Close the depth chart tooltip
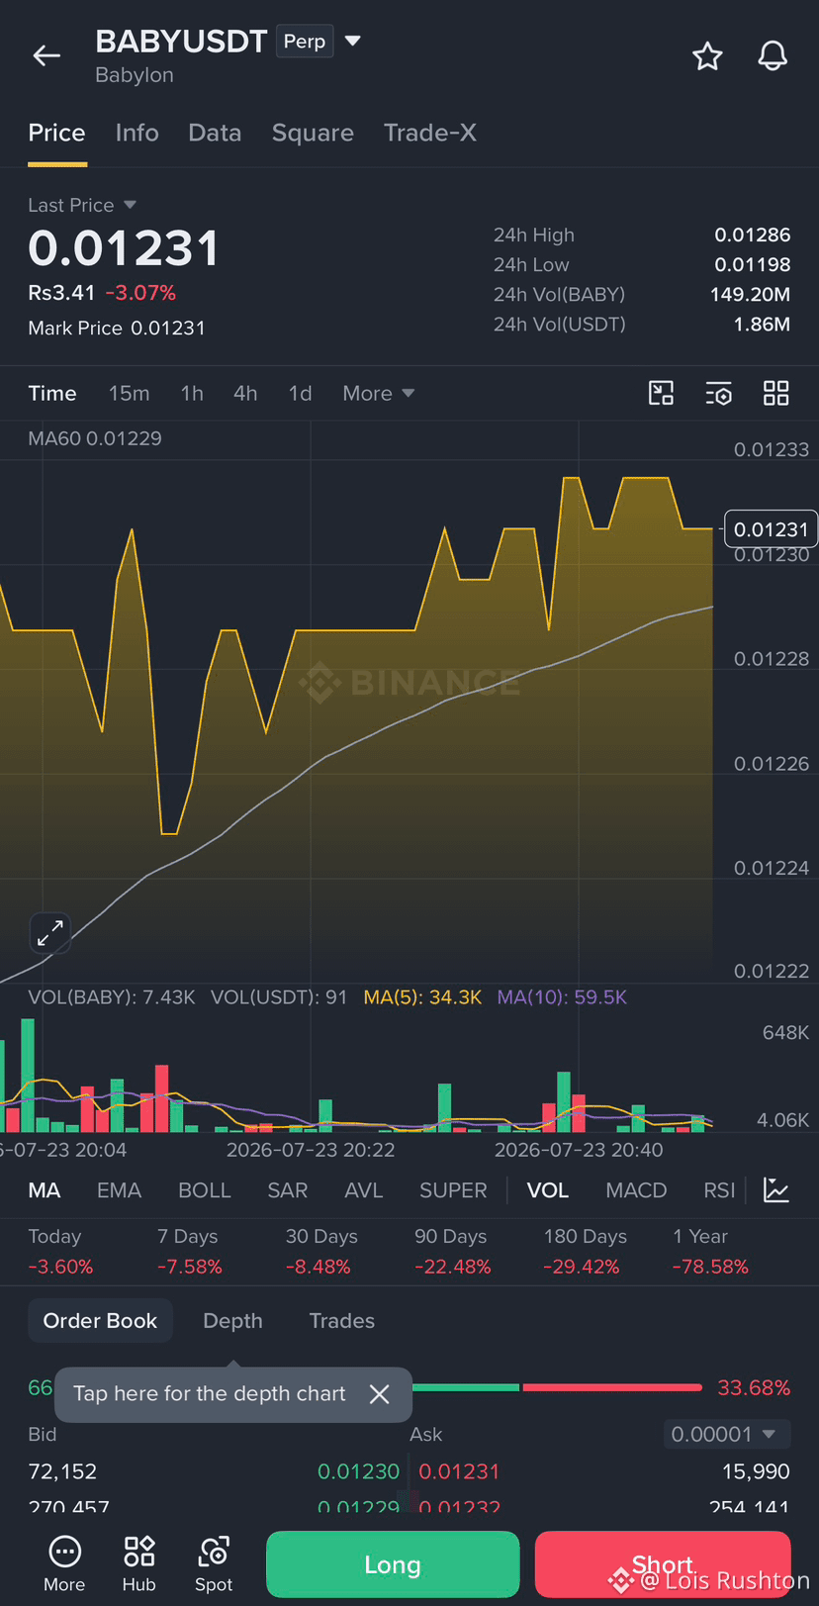 point(379,1394)
